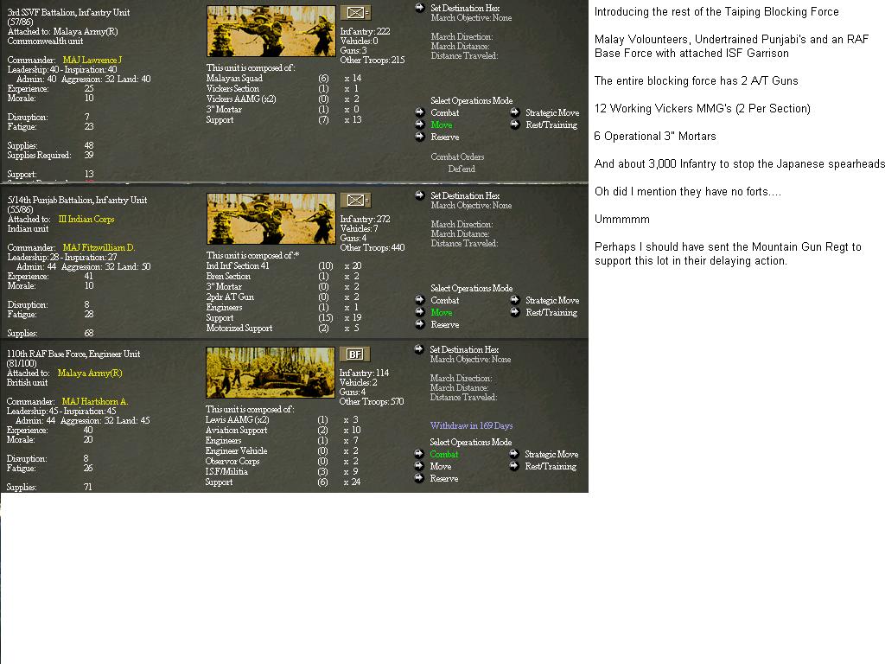Open commander MAJ Fitzwilliam D.
Screen dimensions: 885x664
99,247
